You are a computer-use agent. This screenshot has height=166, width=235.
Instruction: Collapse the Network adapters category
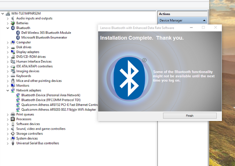pyautogui.click(x=8, y=90)
